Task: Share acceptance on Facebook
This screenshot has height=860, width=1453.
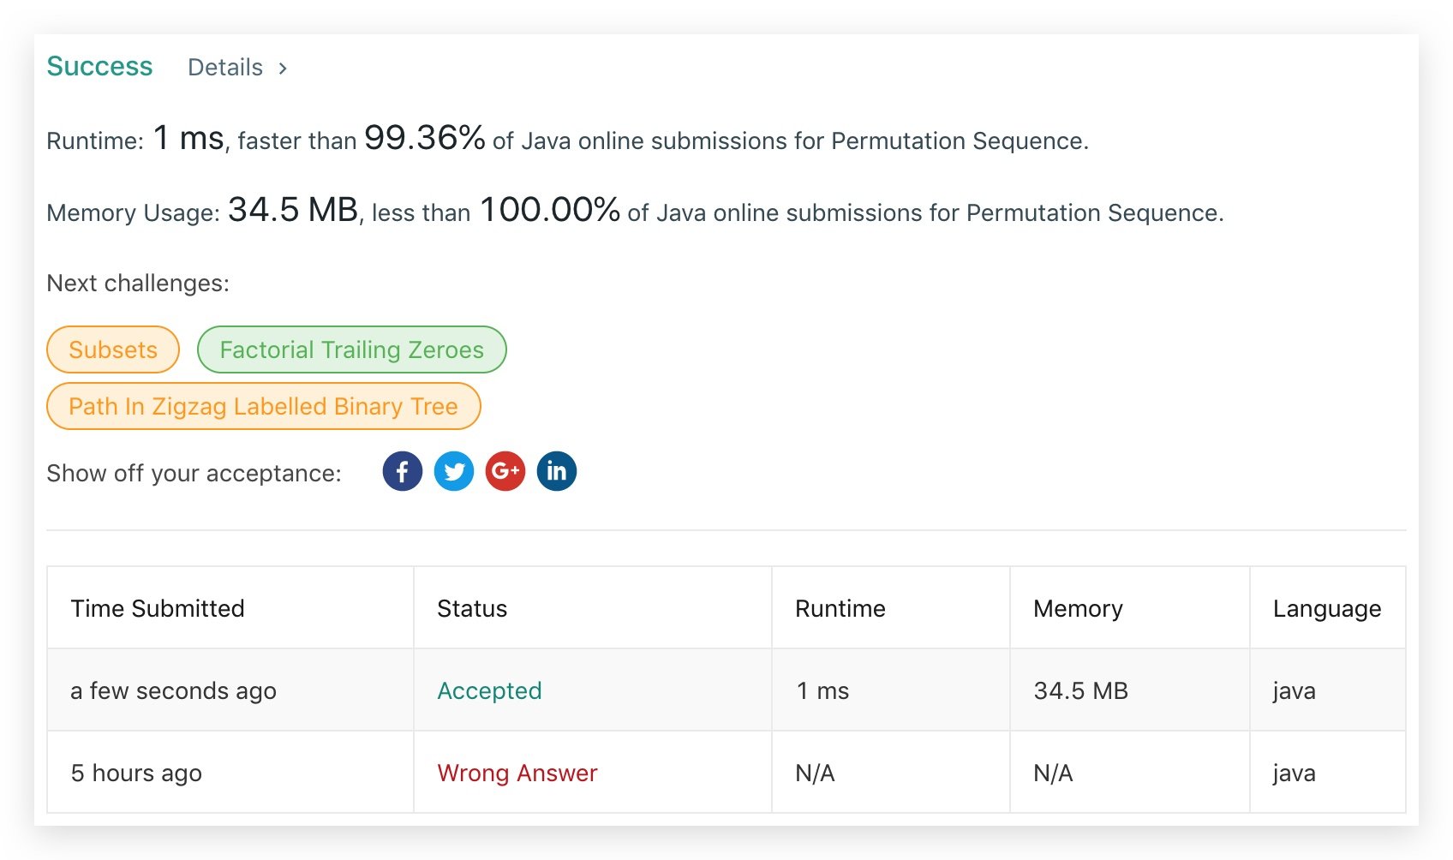Action: coord(402,471)
